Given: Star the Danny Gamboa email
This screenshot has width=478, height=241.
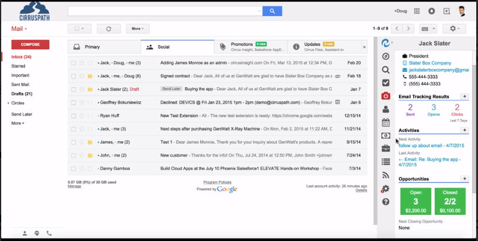Looking at the screenshot, I should [x=82, y=169].
